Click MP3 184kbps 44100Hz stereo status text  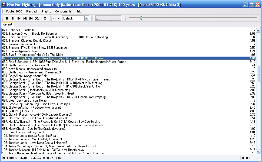point(21,158)
